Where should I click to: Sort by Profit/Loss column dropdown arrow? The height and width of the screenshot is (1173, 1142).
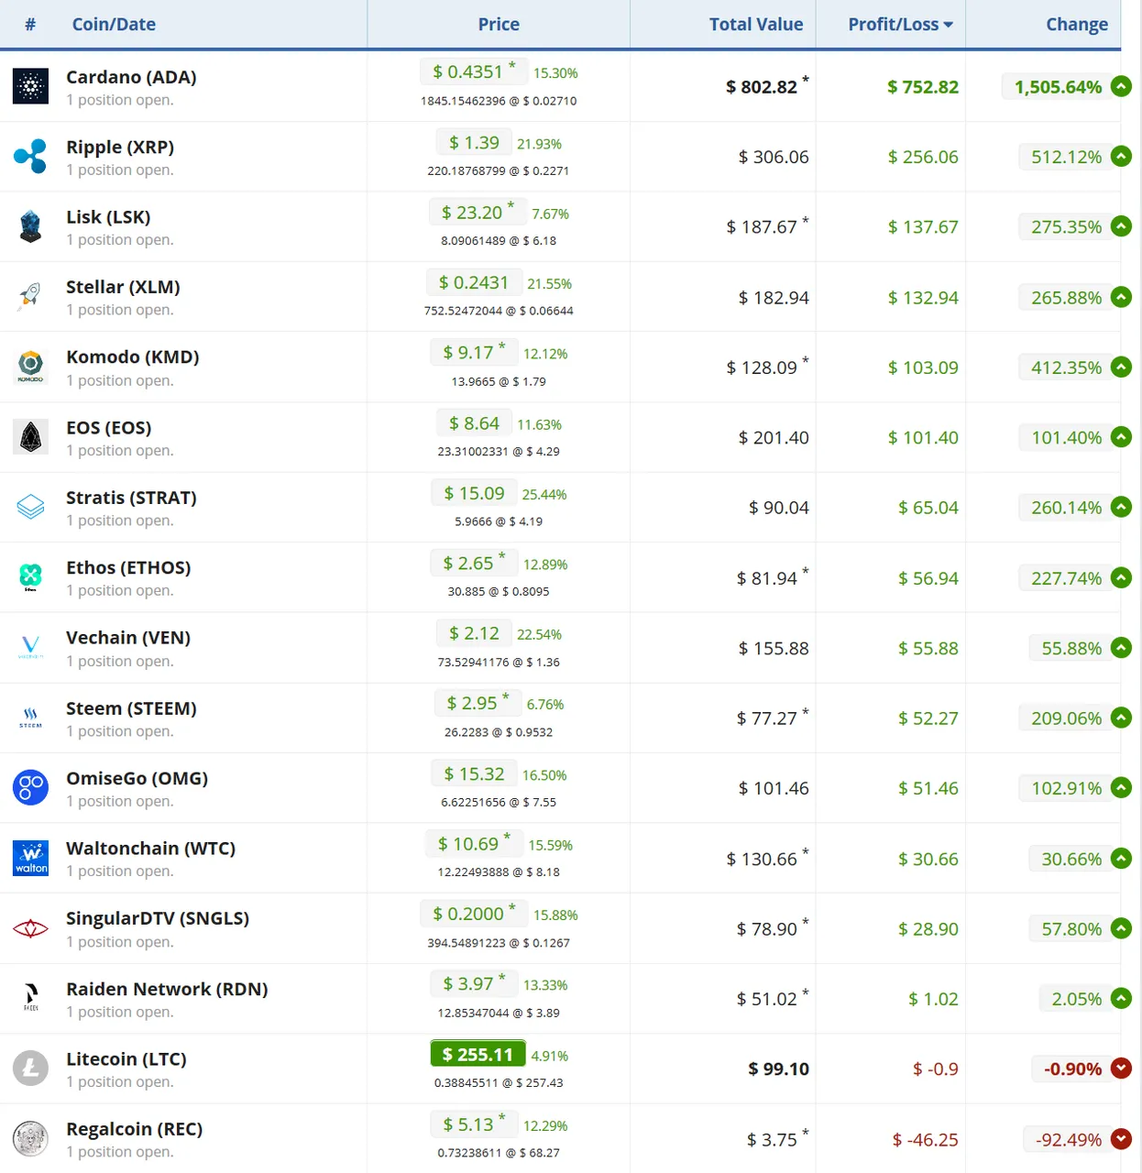(x=949, y=25)
